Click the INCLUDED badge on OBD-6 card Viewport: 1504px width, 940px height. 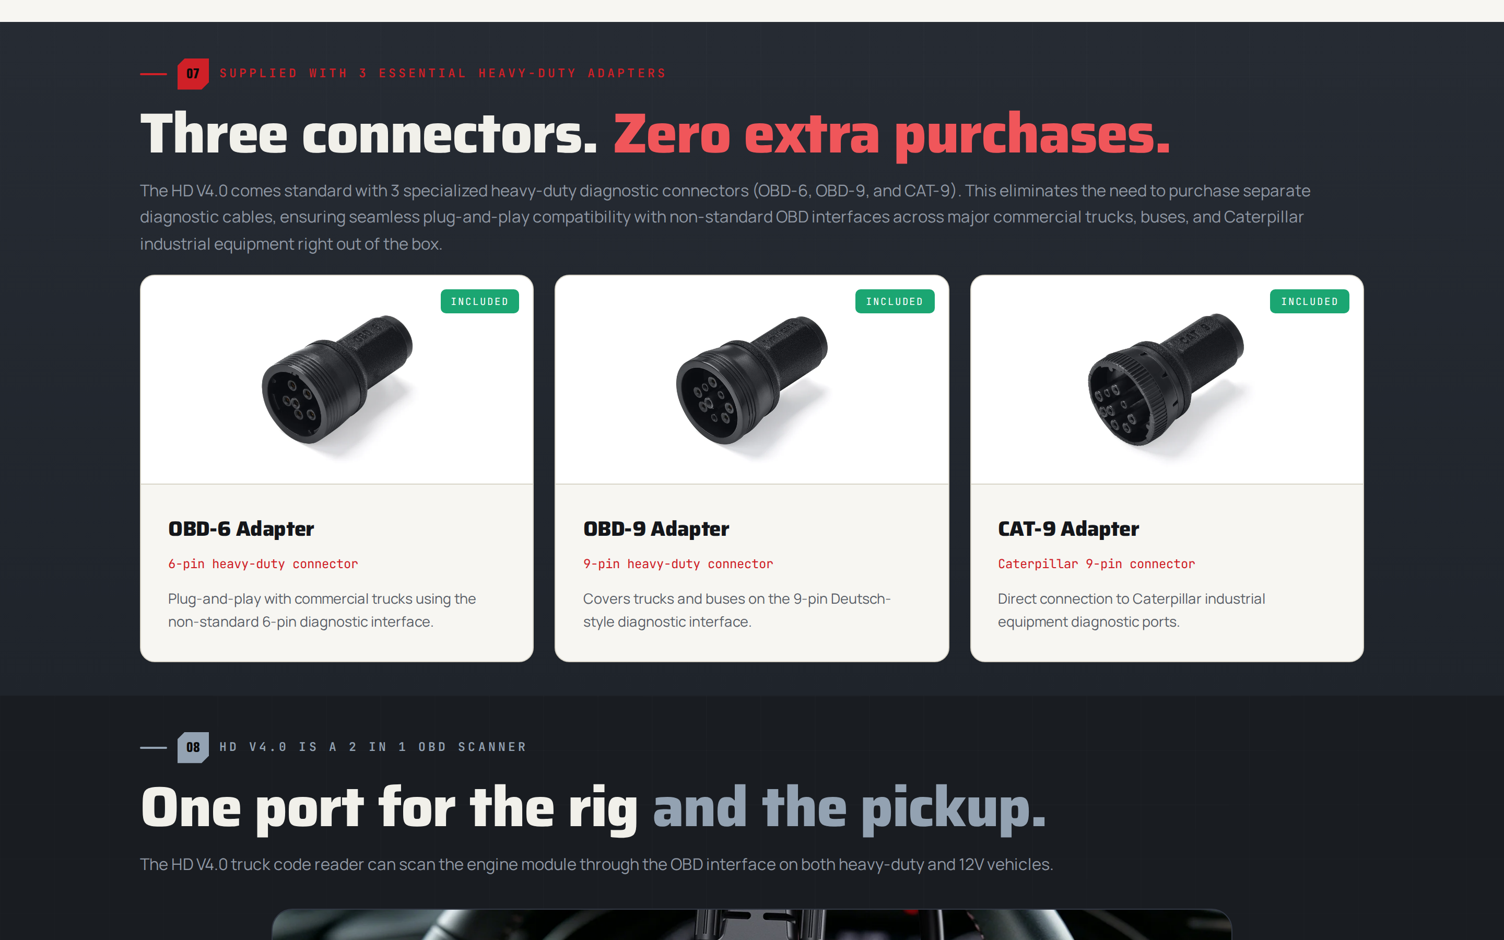point(479,301)
